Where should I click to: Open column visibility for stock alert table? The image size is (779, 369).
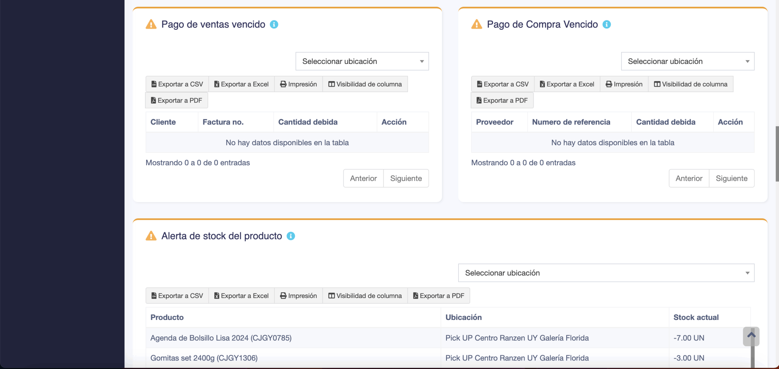(365, 296)
